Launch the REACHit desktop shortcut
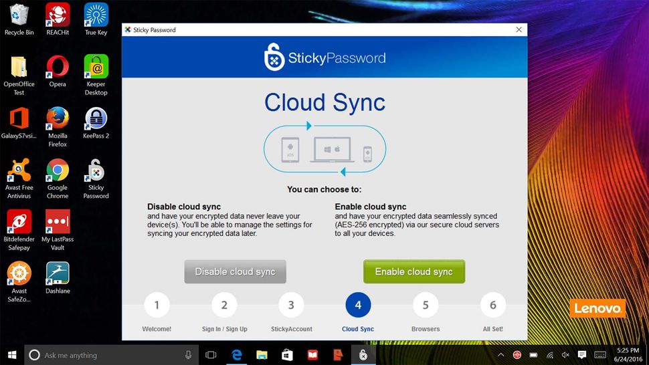 (58, 19)
